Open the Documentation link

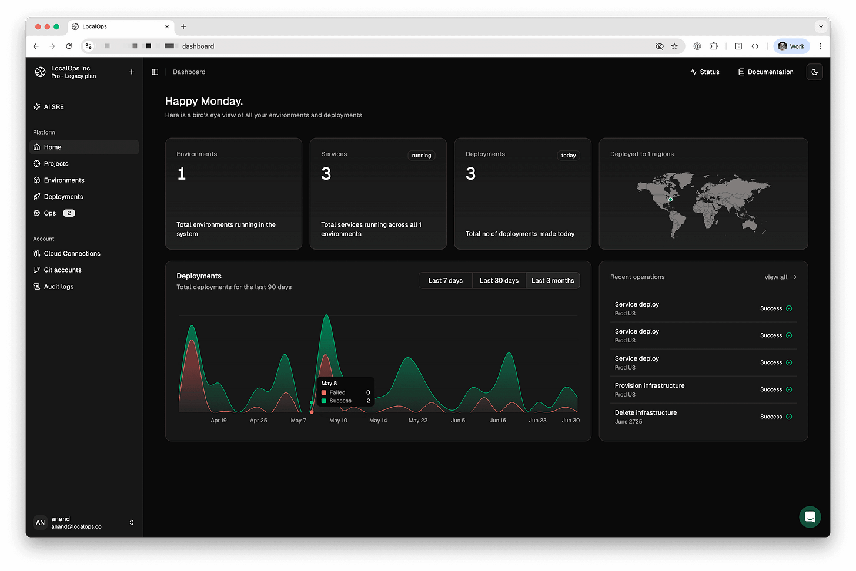click(x=765, y=72)
